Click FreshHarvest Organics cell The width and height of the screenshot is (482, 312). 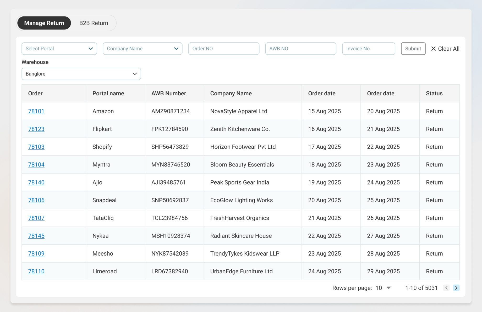(253, 218)
